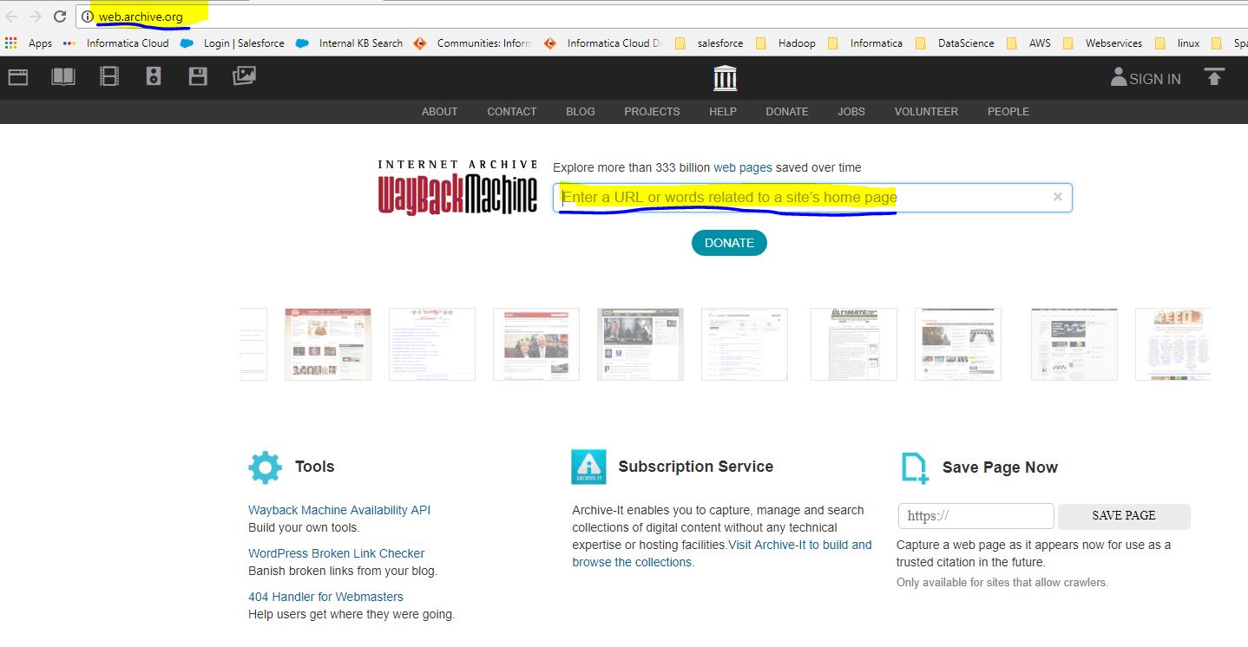Click the browser reload icon
This screenshot has width=1248, height=647.
(x=60, y=16)
